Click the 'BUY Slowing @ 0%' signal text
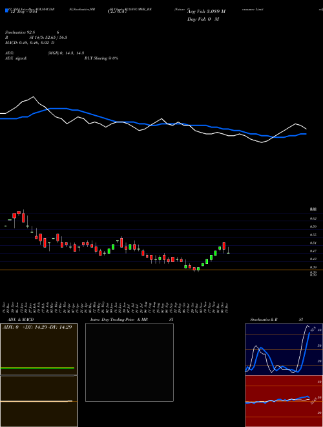323x427 pixels. (101, 58)
